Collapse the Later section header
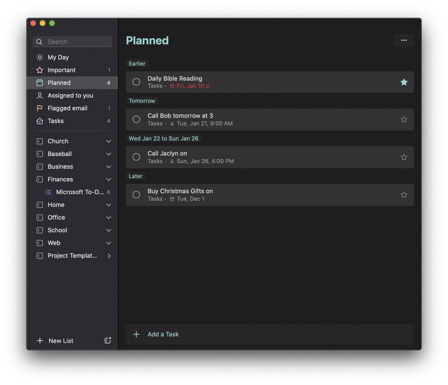This screenshot has width=448, height=385. coord(135,176)
